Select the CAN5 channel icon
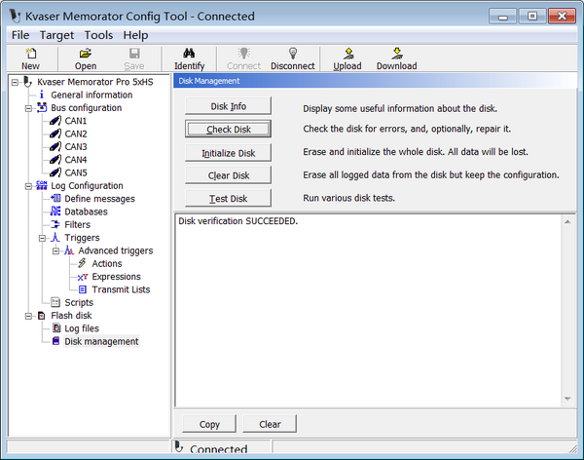 click(x=55, y=172)
